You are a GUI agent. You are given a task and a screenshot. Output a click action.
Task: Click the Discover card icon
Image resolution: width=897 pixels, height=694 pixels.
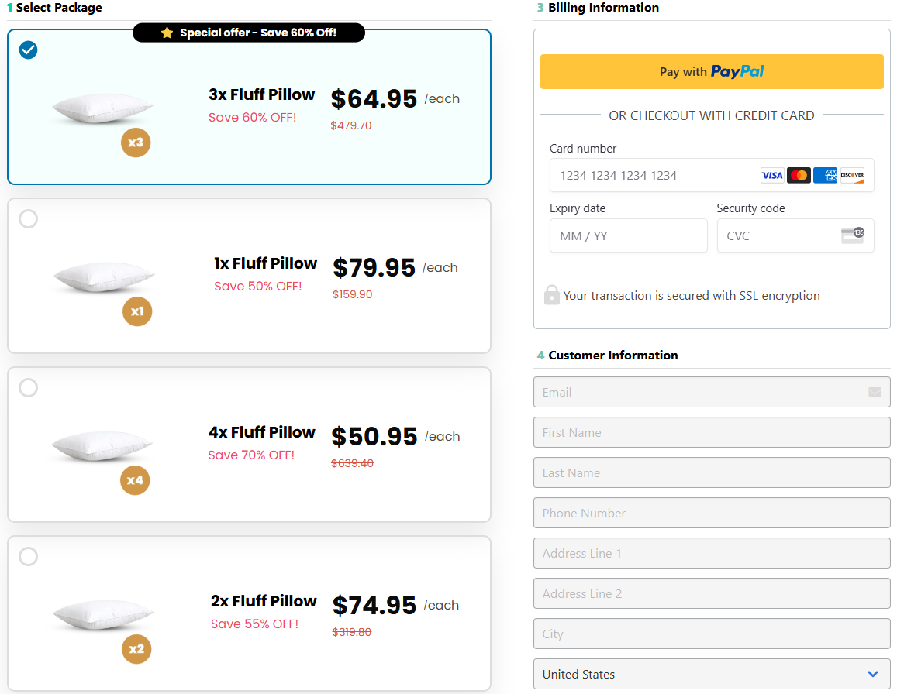pyautogui.click(x=852, y=176)
